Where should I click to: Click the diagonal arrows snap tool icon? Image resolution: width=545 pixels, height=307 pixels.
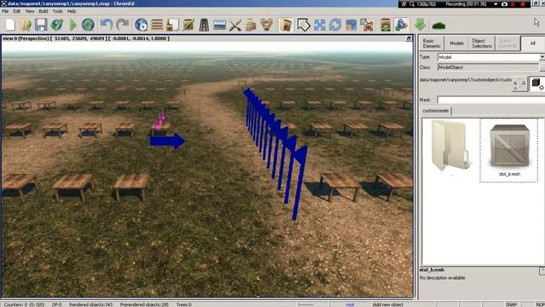point(367,25)
